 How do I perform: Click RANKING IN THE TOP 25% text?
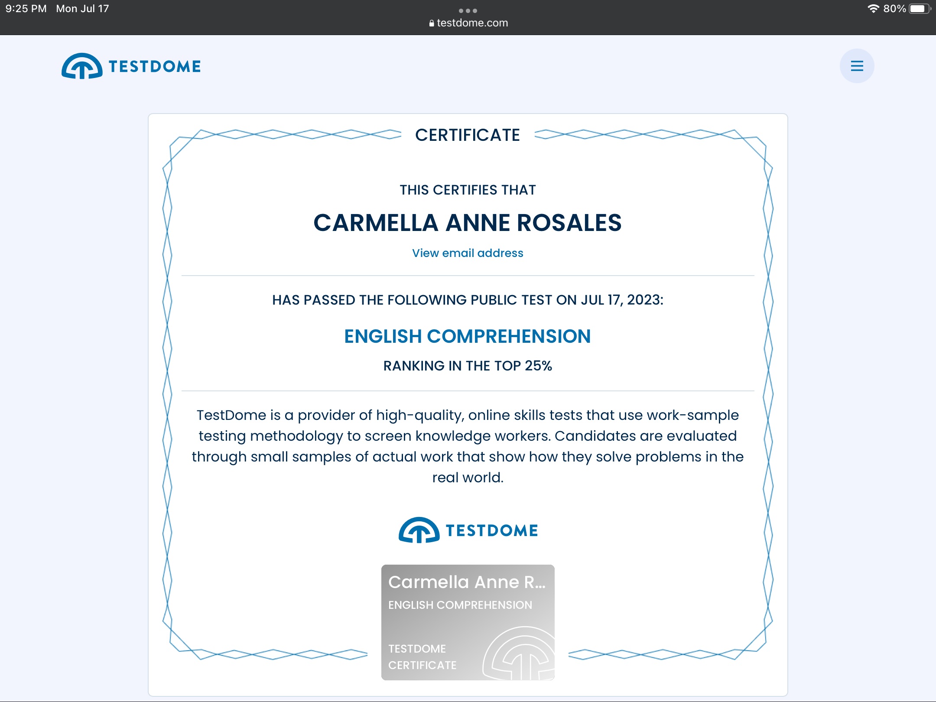point(468,366)
